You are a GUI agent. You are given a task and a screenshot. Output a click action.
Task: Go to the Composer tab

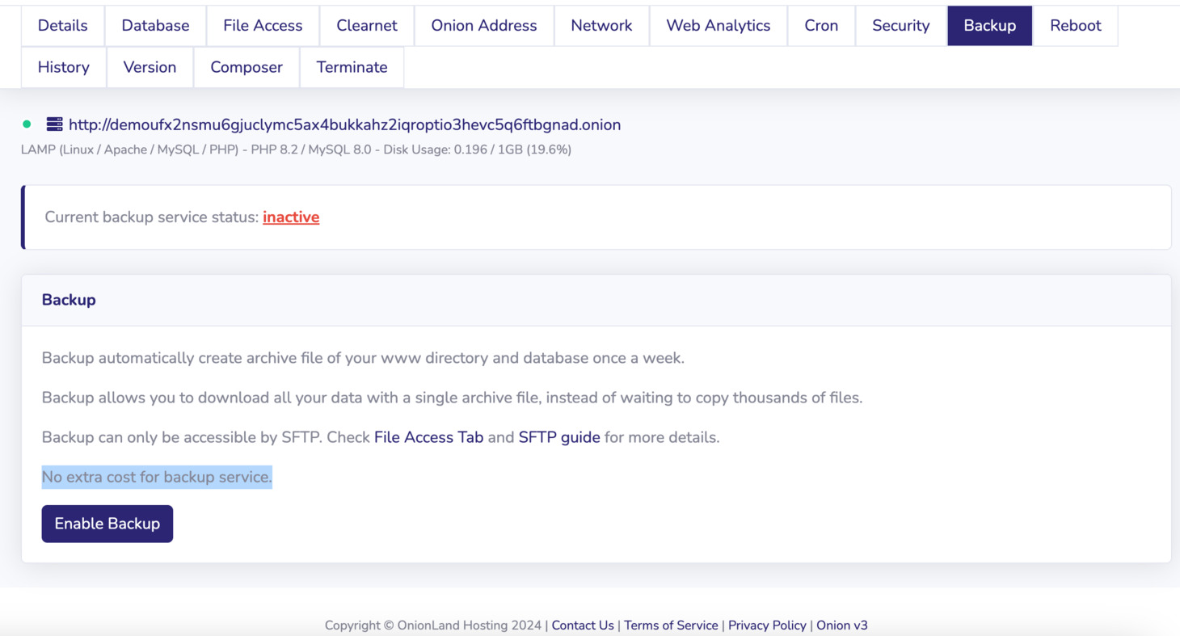[x=247, y=67]
